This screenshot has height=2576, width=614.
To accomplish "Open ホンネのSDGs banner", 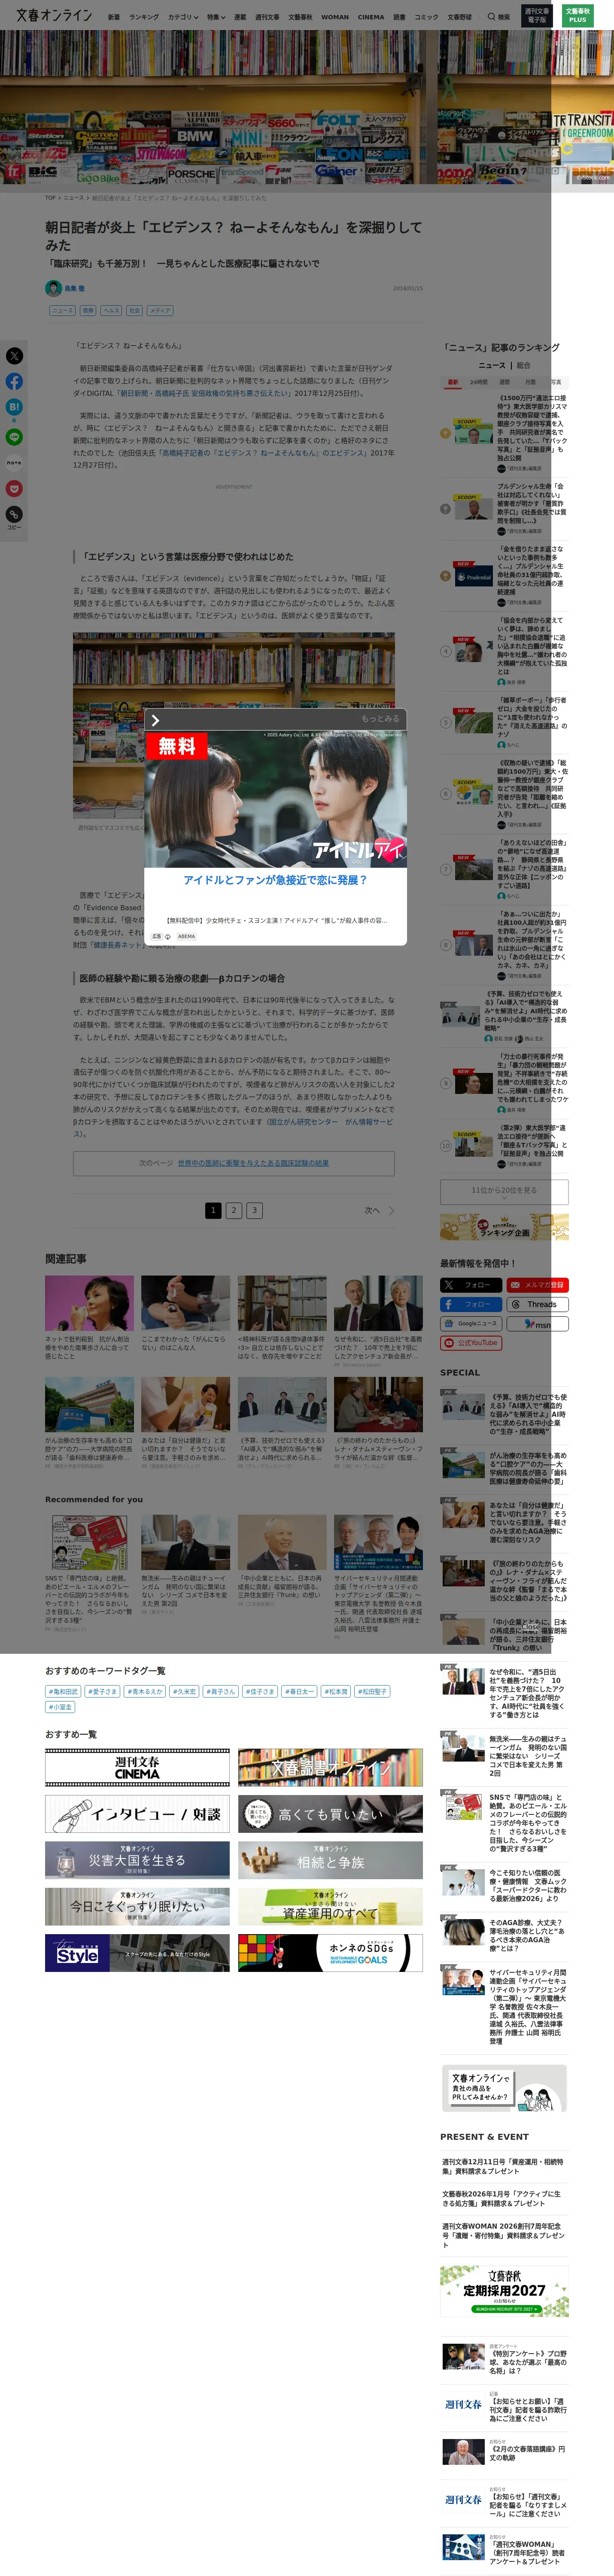I will click(330, 1953).
